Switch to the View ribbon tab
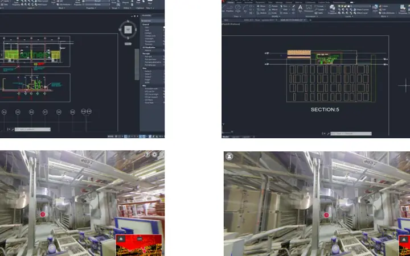Screen dimensions: 410x256 [270, 2]
